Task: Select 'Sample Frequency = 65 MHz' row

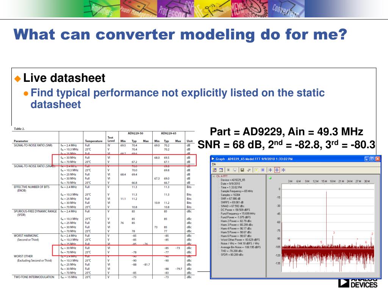Action: click(x=237, y=191)
